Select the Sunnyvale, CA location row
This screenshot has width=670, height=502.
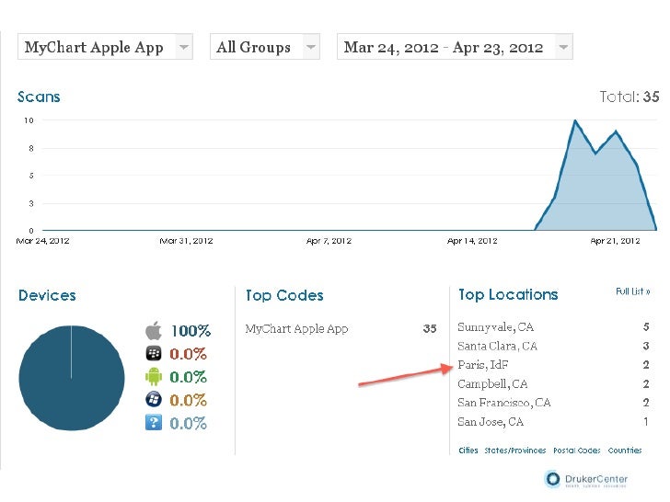[x=553, y=327]
